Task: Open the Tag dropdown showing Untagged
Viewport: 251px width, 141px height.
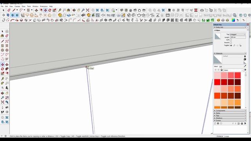Action: 238,34
